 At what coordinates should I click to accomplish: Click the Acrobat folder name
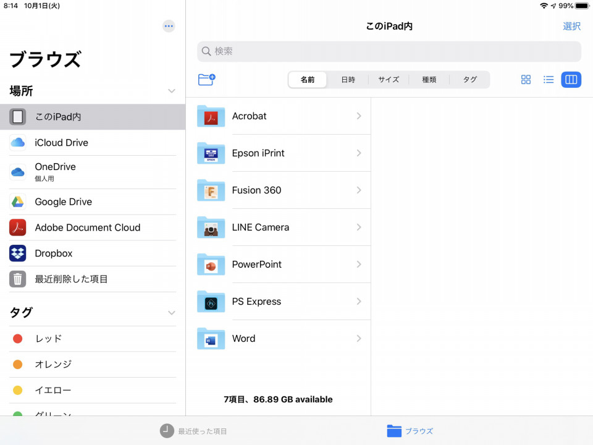[x=249, y=116]
